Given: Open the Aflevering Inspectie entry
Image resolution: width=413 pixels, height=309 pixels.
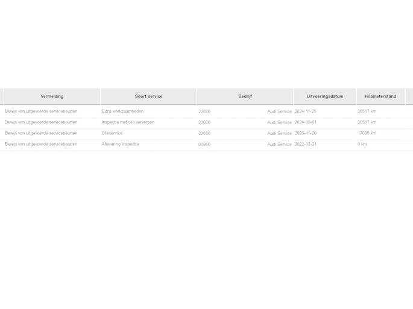Looking at the screenshot, I should (120, 145).
